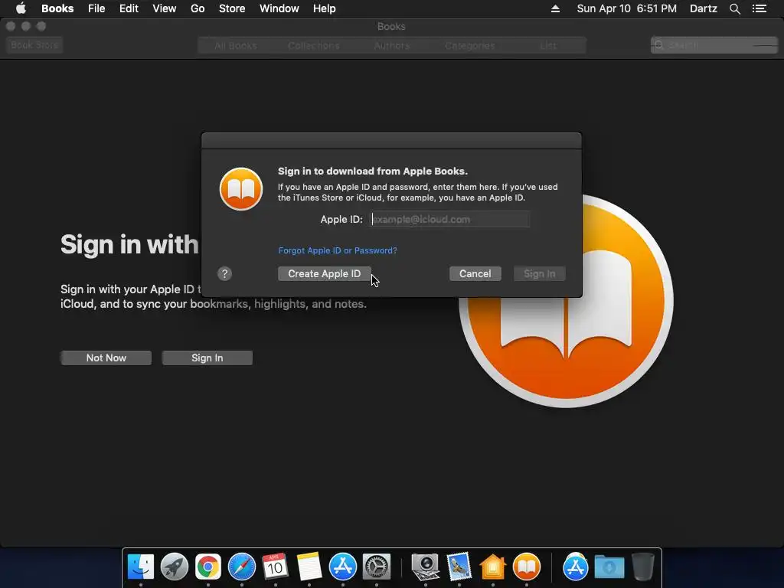This screenshot has width=784, height=588.
Task: Open Notes app in the Dock
Action: coord(309,567)
